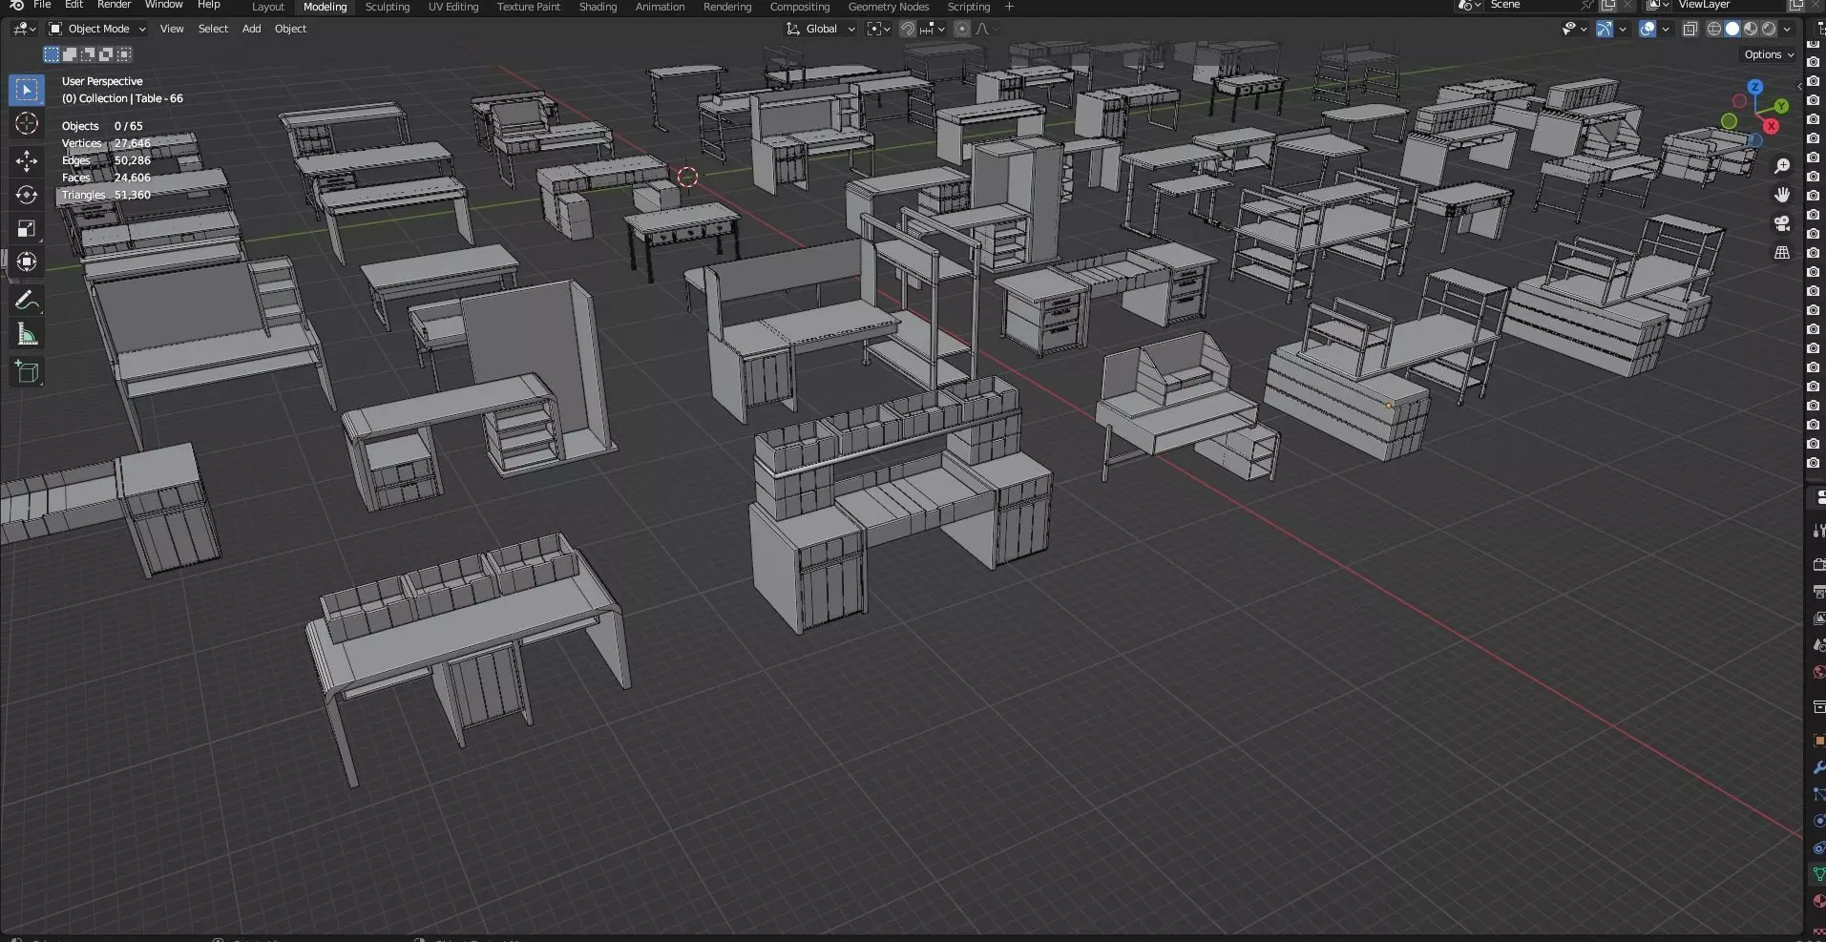This screenshot has width=1826, height=942.
Task: Switch to wireframe viewport shading
Action: coord(1714,29)
